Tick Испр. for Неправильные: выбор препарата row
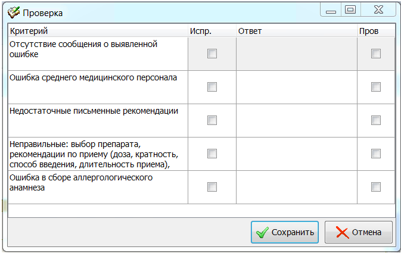Image resolution: width=401 pixels, height=253 pixels. point(212,154)
